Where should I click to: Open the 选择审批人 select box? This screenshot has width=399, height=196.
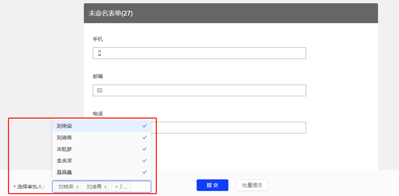click(x=141, y=187)
